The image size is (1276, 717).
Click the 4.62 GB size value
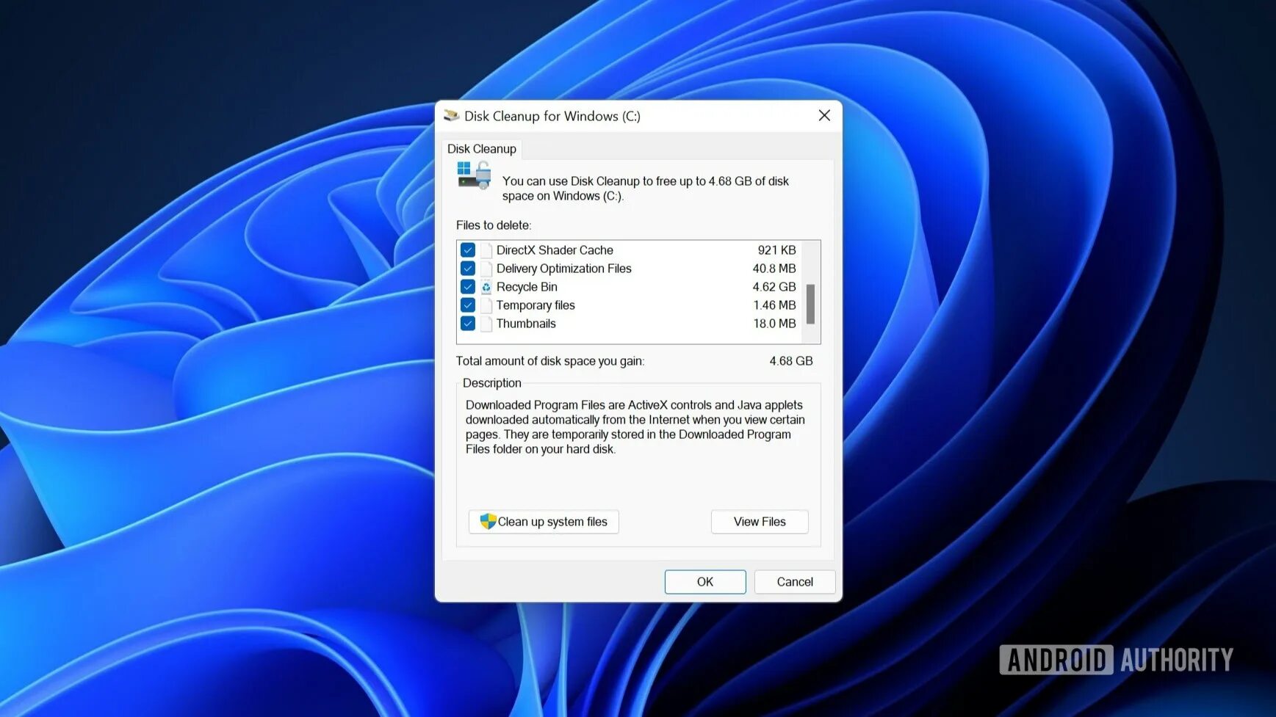pos(774,287)
